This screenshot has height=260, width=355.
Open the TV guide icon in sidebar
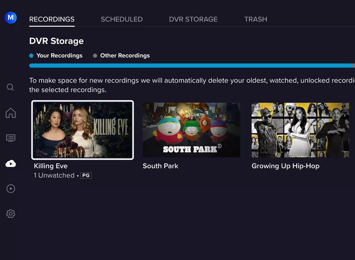pos(10,138)
